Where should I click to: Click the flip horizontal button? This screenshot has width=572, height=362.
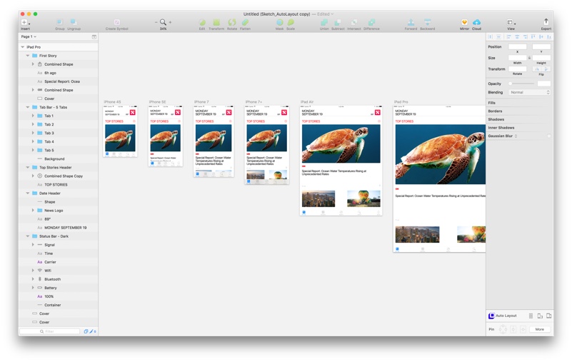(x=537, y=69)
